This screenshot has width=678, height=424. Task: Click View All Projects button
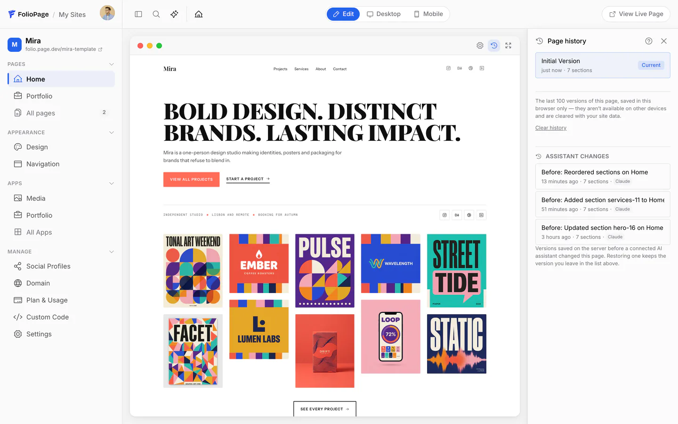coord(191,179)
